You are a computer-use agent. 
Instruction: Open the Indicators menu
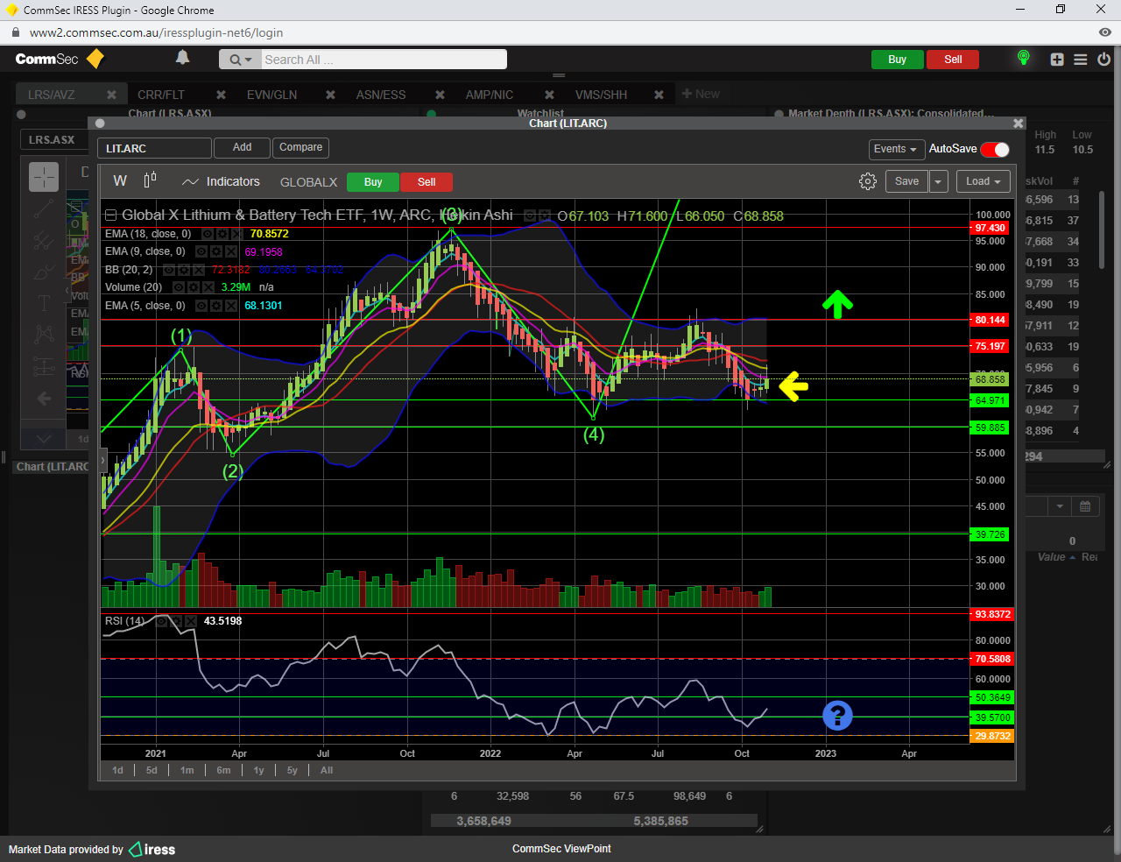[x=222, y=181]
